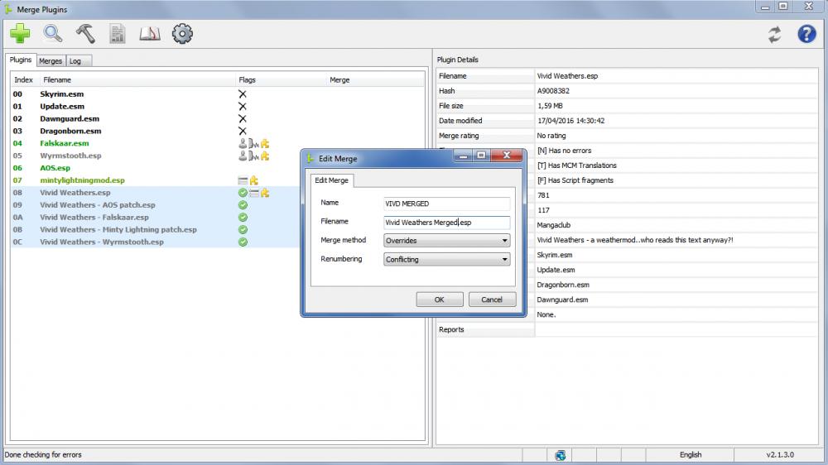Click the Reports row in Plugin Details
828x465 pixels.
[x=627, y=329]
